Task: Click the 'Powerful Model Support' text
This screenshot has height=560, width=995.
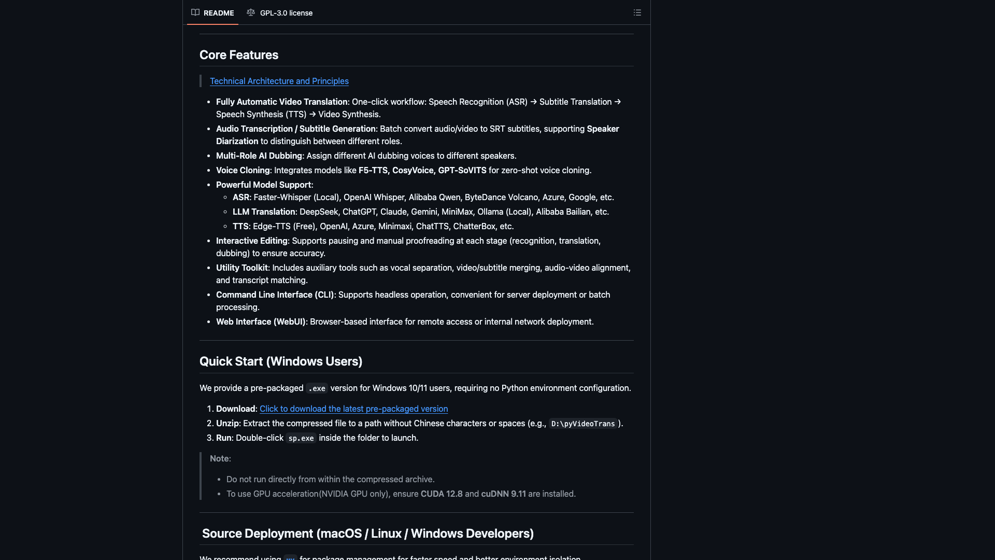Action: pyautogui.click(x=263, y=185)
